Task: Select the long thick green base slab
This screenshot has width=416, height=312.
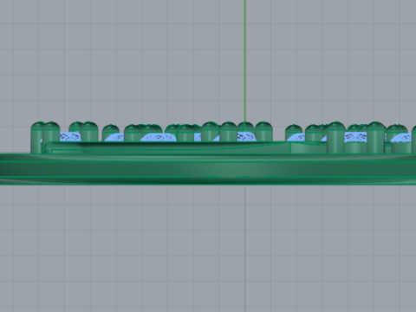Action: tap(208, 169)
